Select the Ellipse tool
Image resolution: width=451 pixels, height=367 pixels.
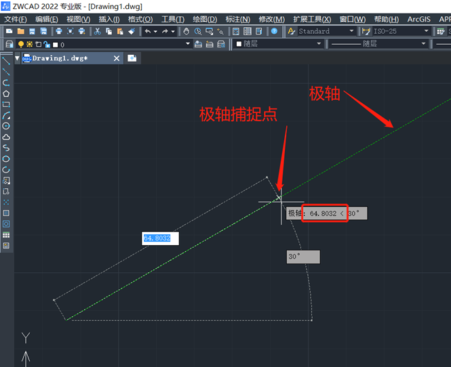tap(6, 159)
